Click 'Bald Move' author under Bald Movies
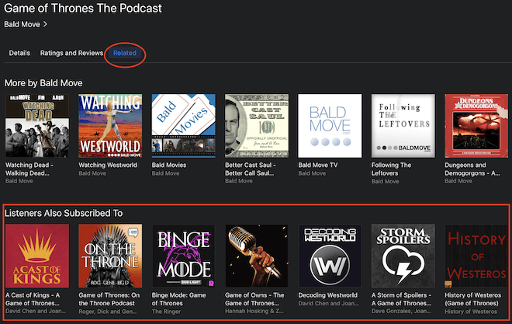The height and width of the screenshot is (324, 512). 165,173
